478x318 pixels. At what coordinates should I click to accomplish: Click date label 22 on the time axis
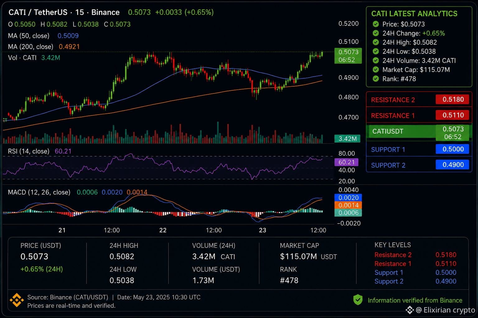tap(163, 230)
